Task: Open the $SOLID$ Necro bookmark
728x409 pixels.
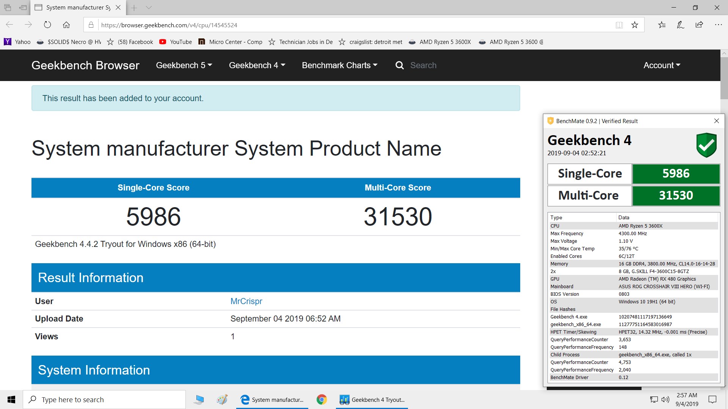Action: [69, 42]
